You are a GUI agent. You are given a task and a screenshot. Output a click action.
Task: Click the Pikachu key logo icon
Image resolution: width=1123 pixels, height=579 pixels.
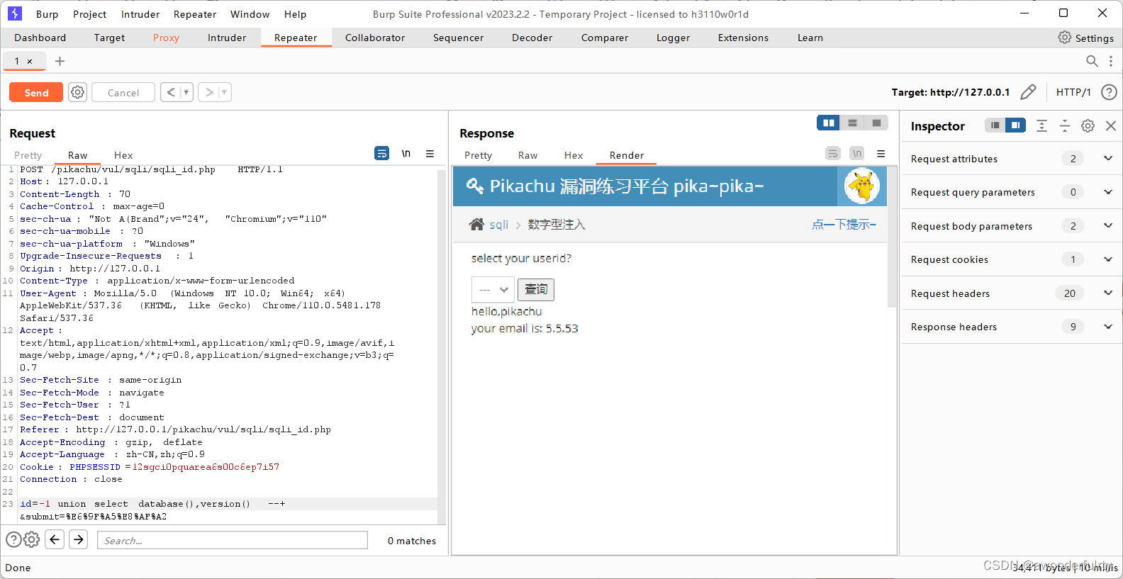(x=474, y=186)
